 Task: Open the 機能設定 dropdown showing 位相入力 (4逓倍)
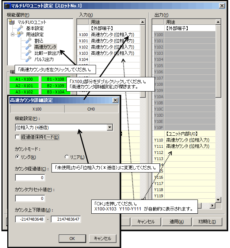pos(110,127)
